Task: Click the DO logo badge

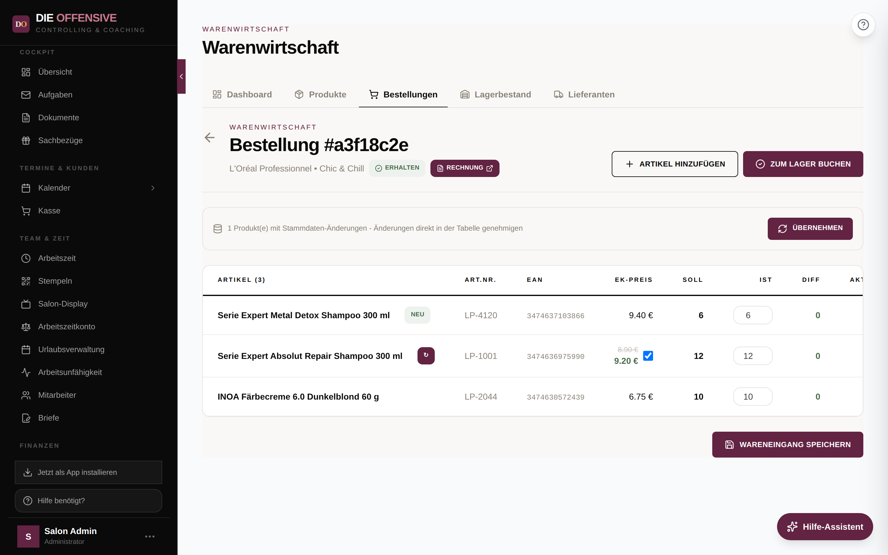Action: click(21, 24)
